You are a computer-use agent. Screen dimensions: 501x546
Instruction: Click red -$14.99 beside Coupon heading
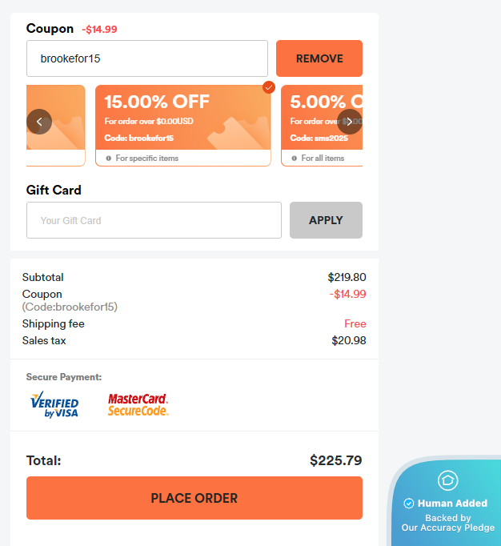(x=99, y=30)
